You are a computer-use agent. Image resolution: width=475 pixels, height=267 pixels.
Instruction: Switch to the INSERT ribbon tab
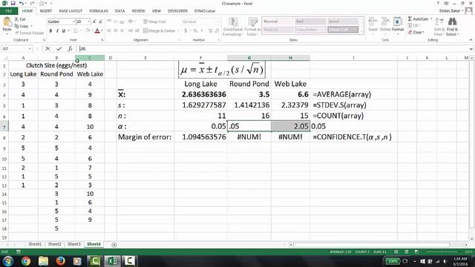46,11
